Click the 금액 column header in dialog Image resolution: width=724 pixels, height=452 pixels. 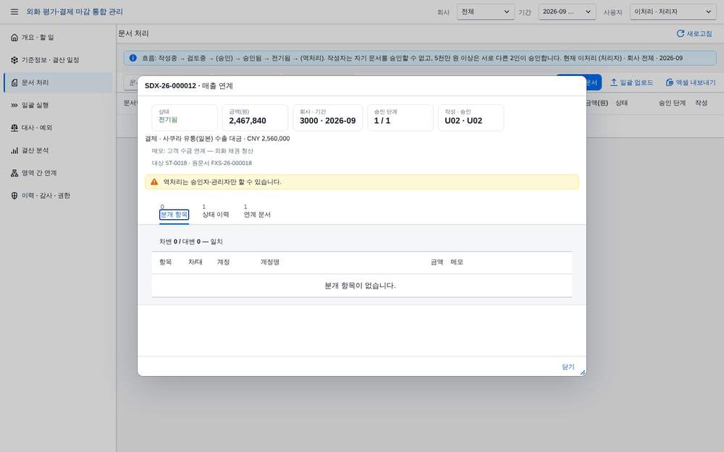[437, 262]
